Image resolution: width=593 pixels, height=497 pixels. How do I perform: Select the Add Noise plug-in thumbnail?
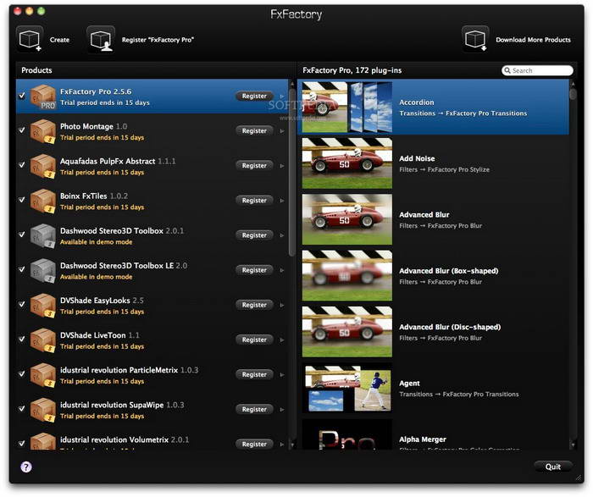tap(347, 163)
